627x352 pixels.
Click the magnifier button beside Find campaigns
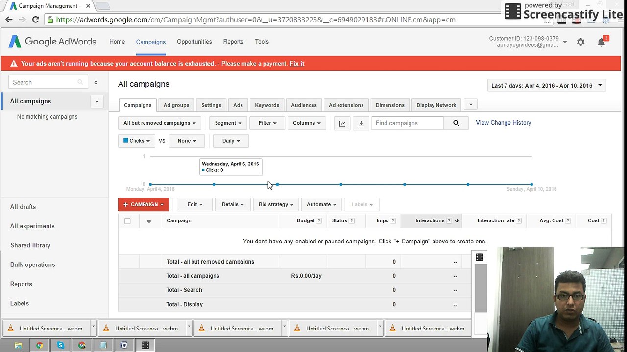tap(456, 123)
